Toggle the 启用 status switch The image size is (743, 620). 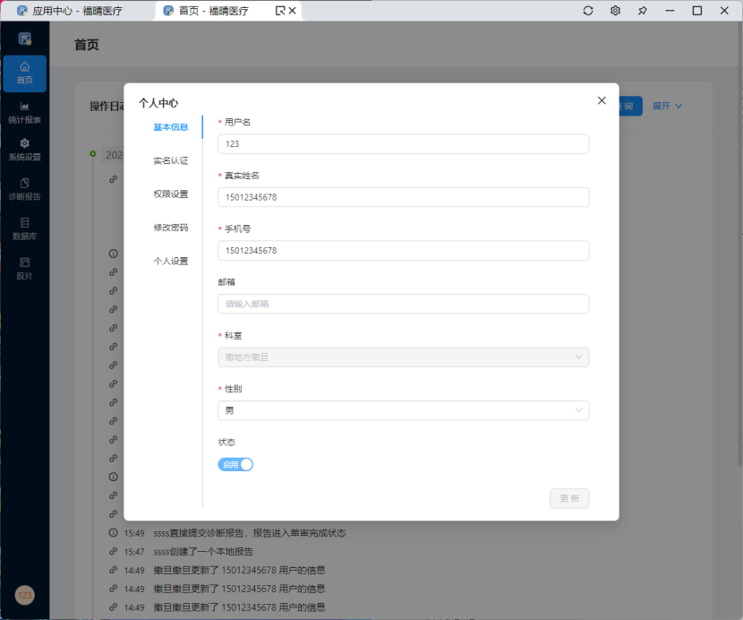(235, 464)
